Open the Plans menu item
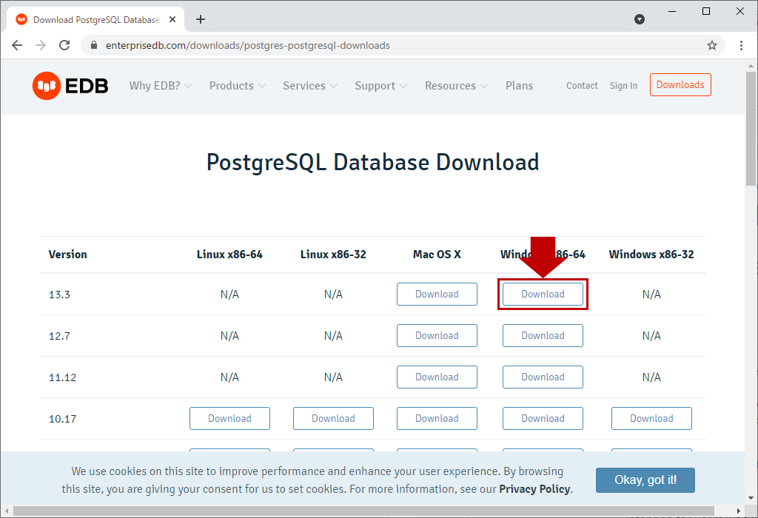The height and width of the screenshot is (518, 758). click(x=519, y=86)
